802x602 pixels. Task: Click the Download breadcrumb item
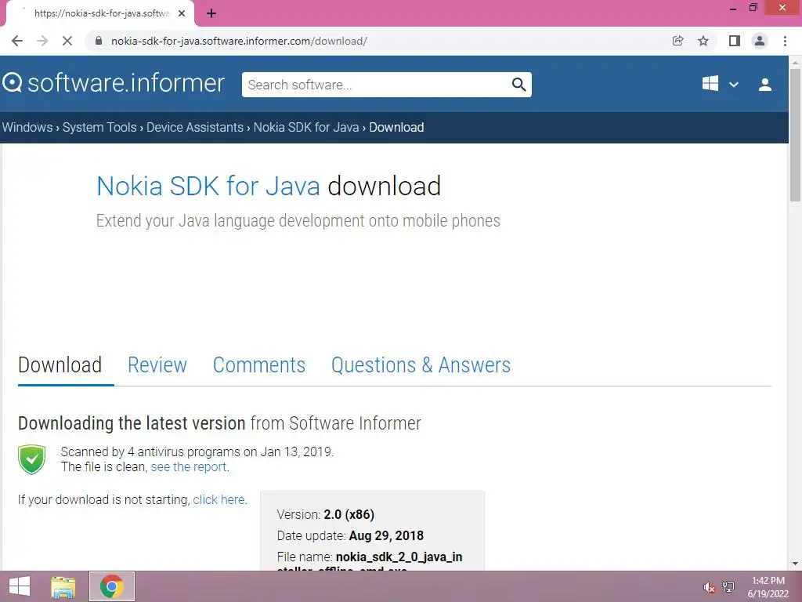click(x=396, y=127)
